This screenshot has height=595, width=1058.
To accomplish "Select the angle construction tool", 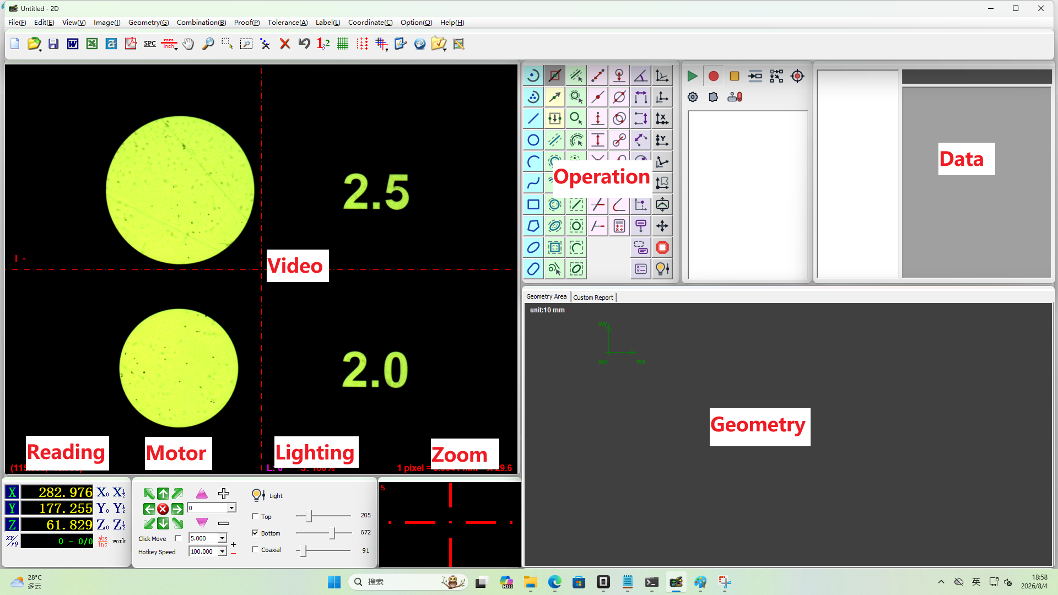I will tap(640, 75).
